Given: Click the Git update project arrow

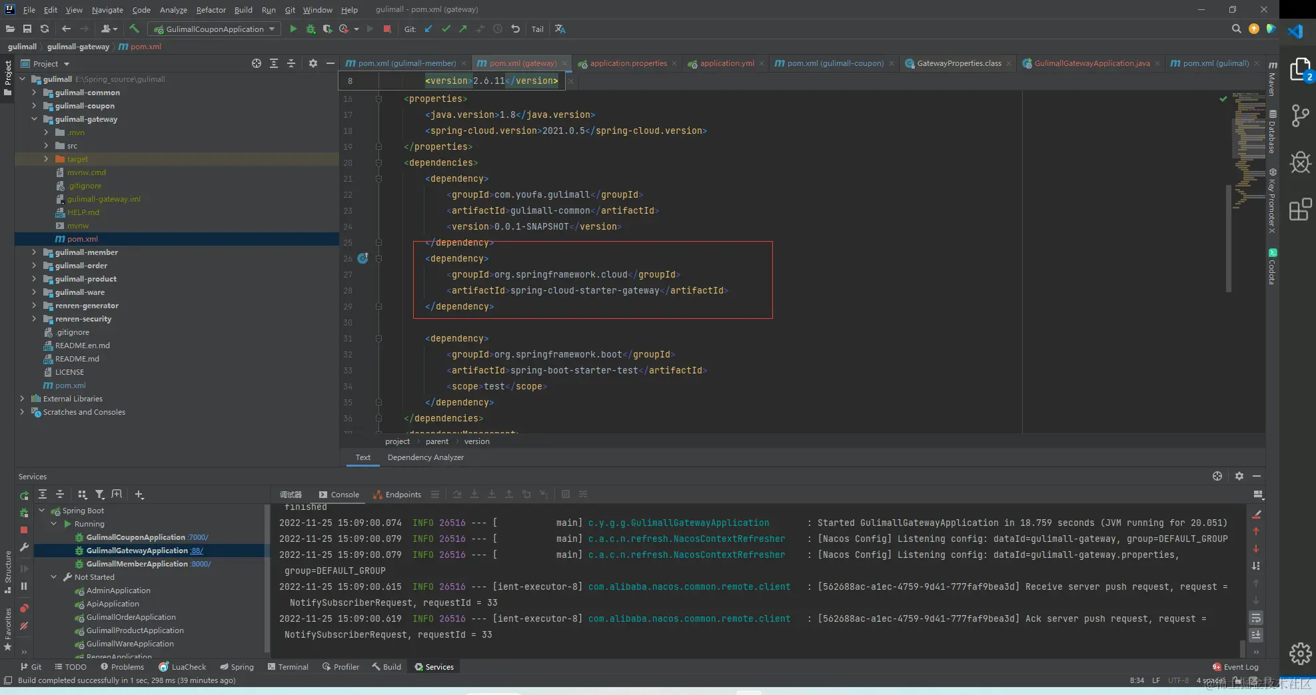Looking at the screenshot, I should pyautogui.click(x=428, y=29).
